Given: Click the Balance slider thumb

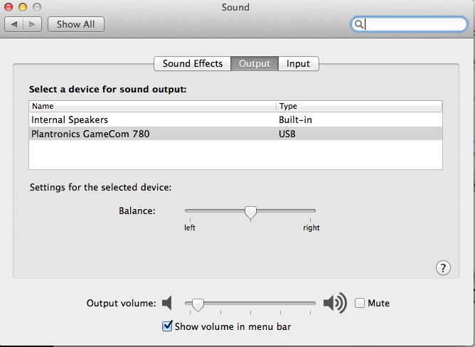Looking at the screenshot, I should click(250, 213).
